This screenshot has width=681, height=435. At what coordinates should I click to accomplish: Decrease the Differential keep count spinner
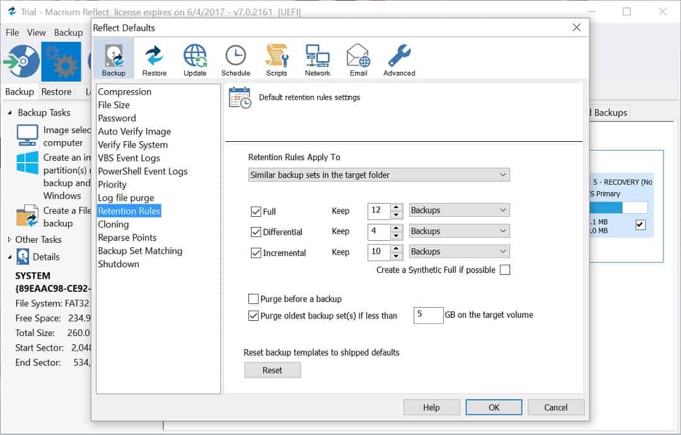396,235
